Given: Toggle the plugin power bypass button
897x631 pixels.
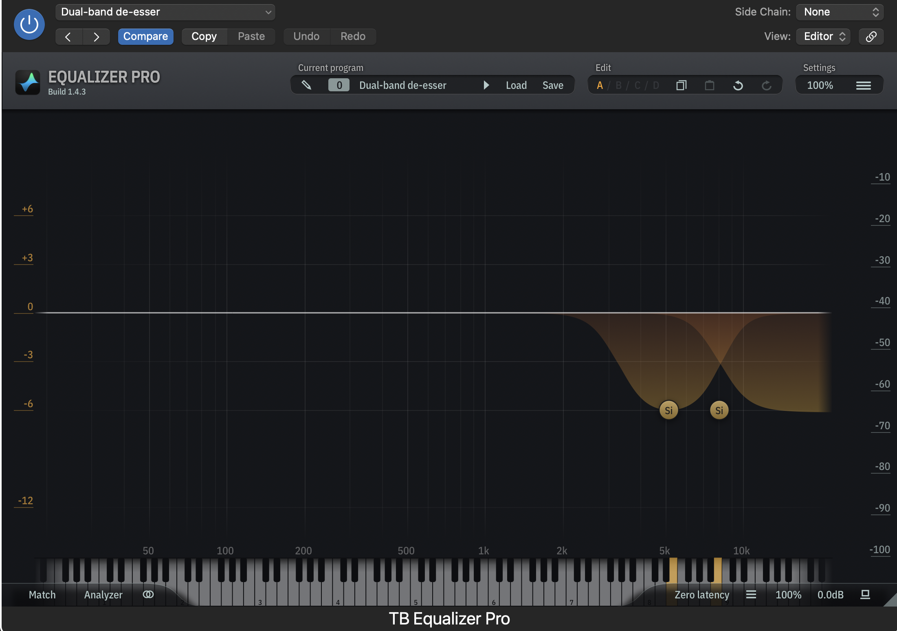Looking at the screenshot, I should [x=29, y=24].
